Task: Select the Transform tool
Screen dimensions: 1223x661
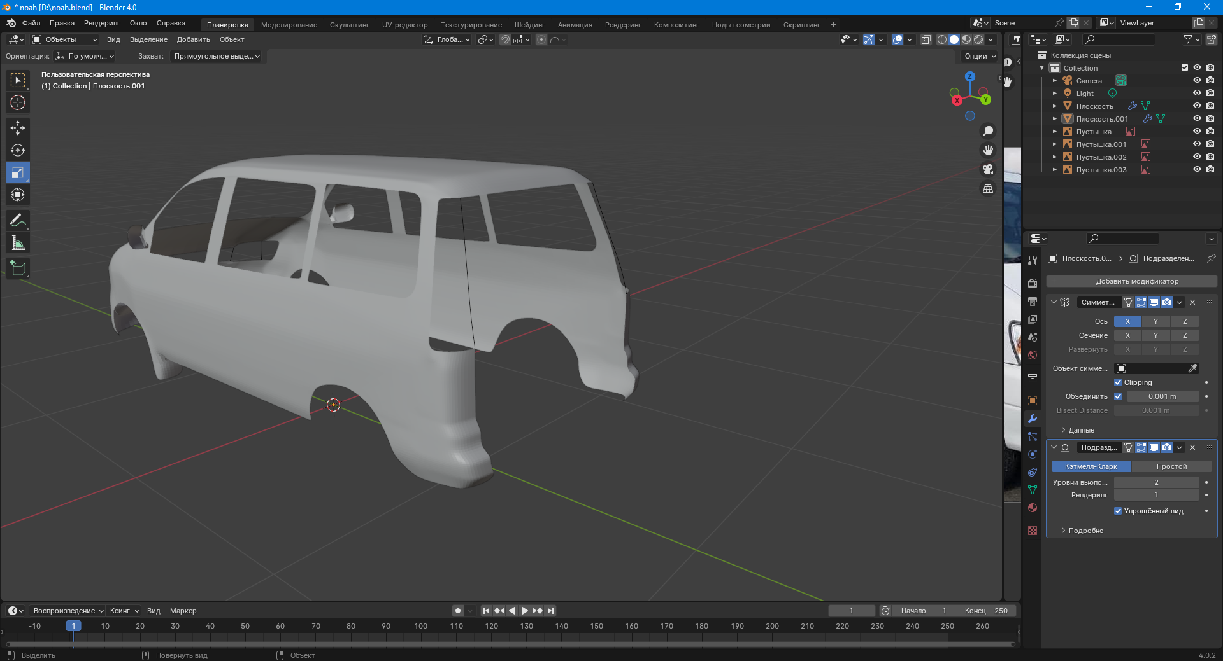Action: tap(18, 195)
